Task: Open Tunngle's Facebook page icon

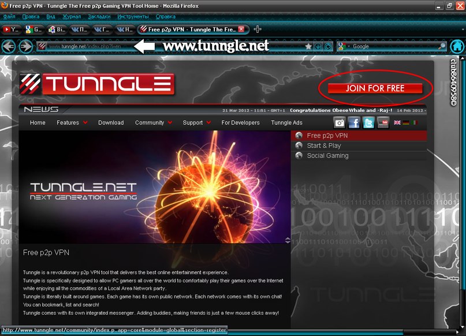Action: click(354, 122)
